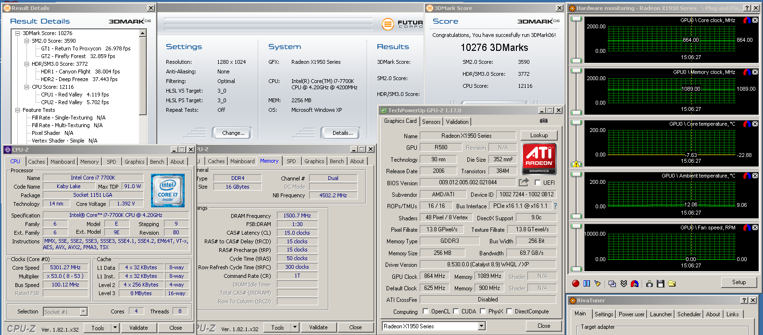
Task: Click the Change... button under Settings
Action: 233,133
